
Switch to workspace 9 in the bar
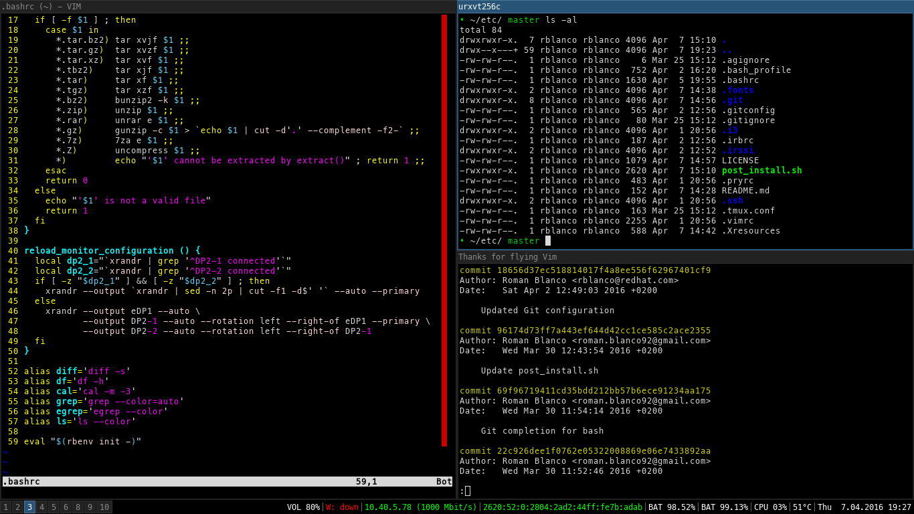click(90, 507)
